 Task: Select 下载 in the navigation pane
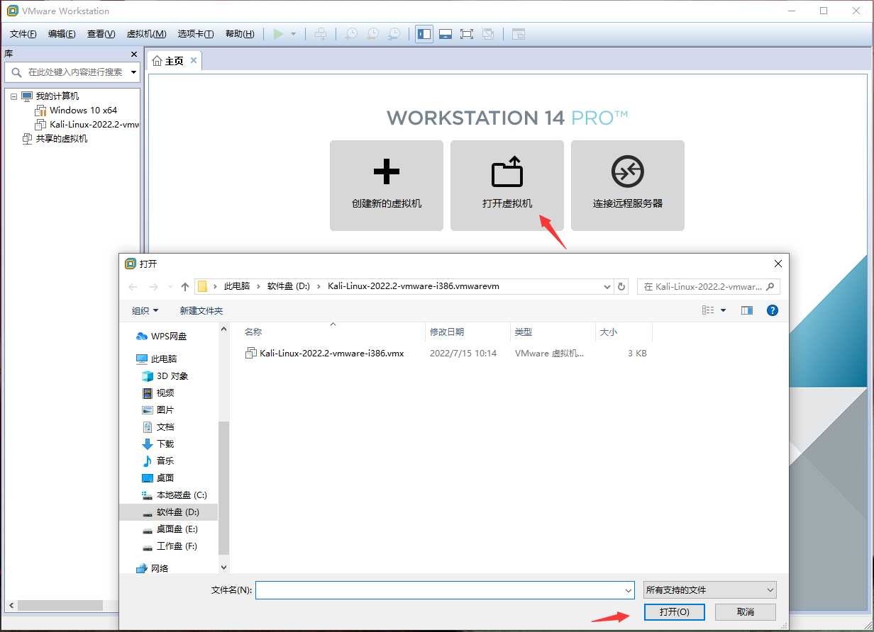tap(165, 444)
